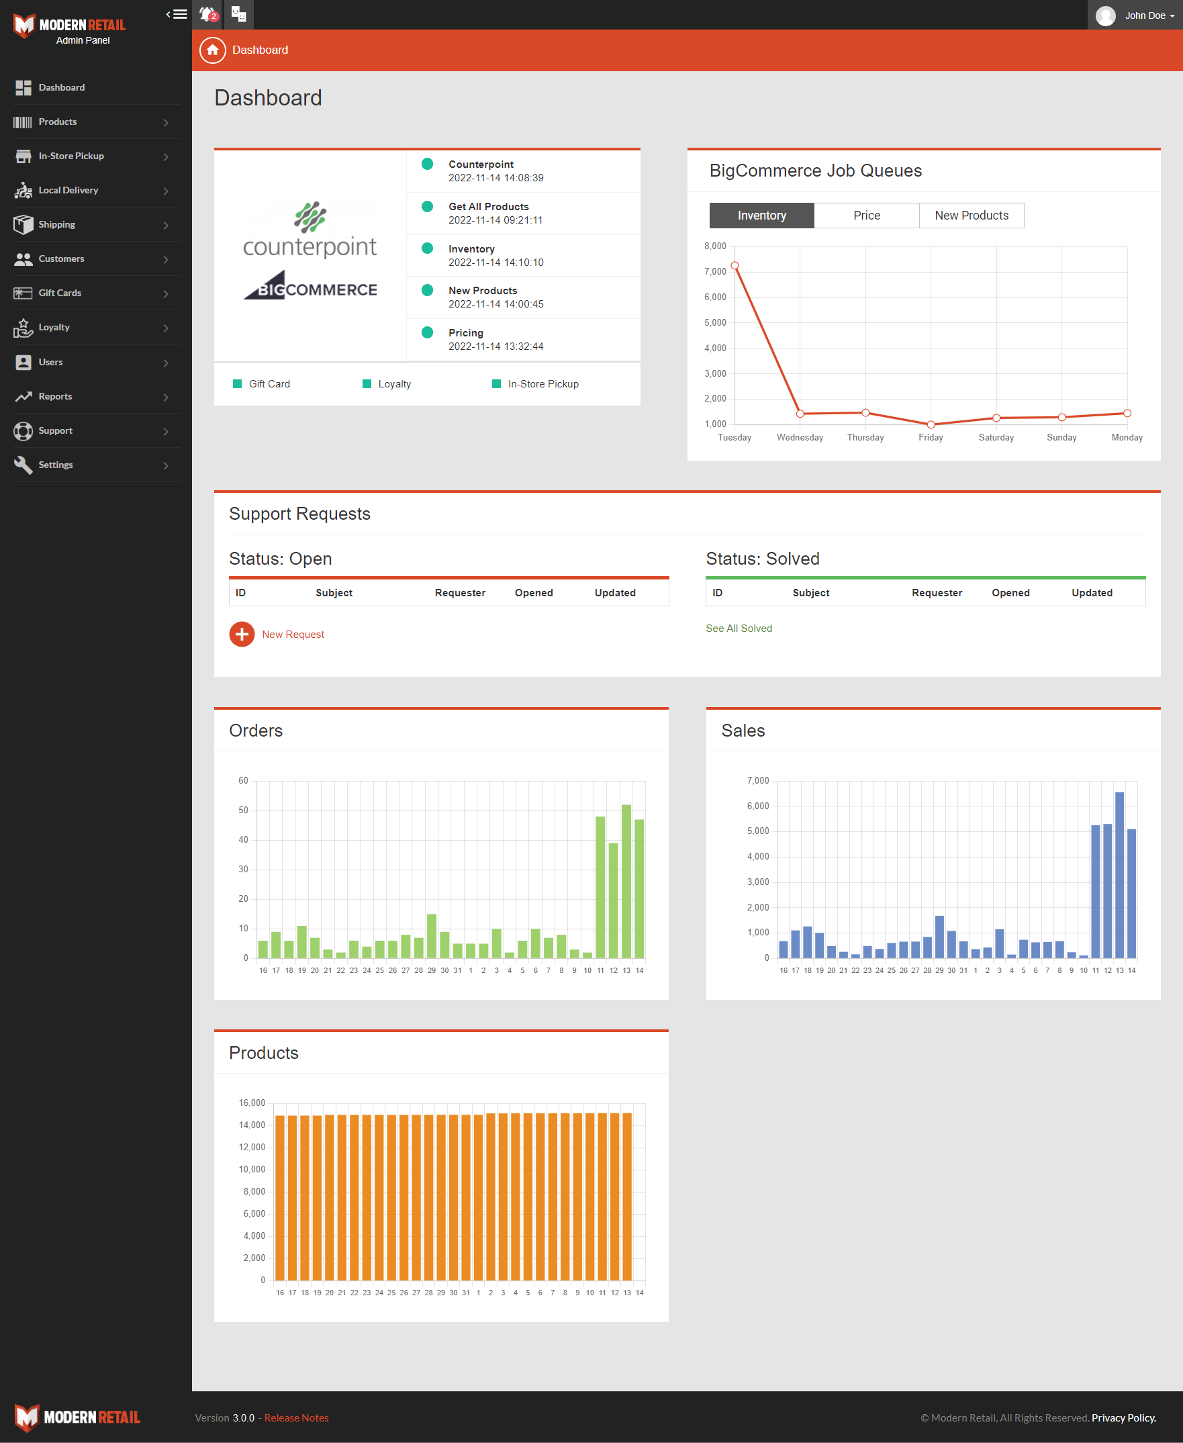Open the Release Notes link
Viewport: 1183px width, 1443px height.
coord(297,1417)
